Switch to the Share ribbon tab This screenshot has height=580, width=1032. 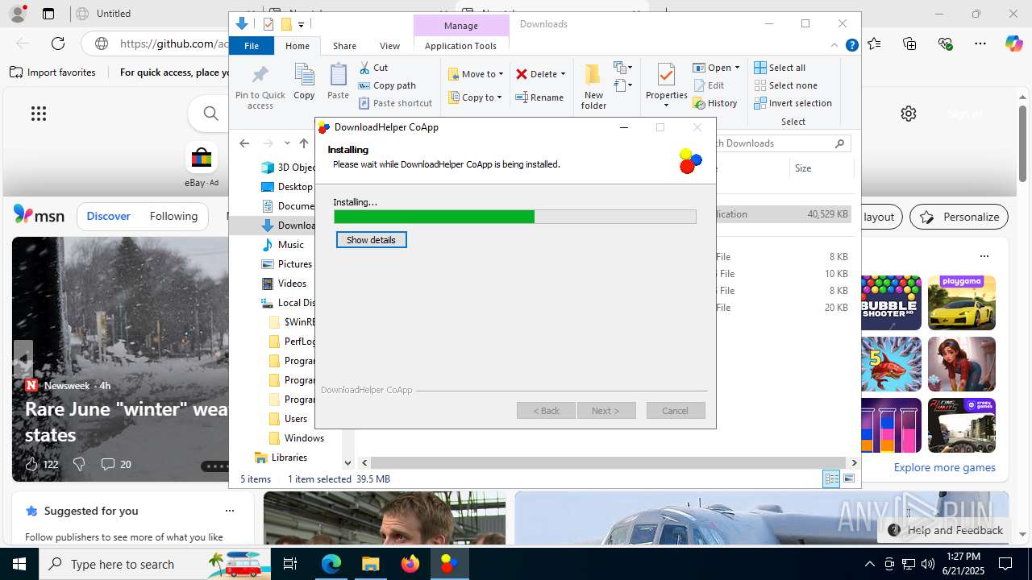(x=344, y=46)
